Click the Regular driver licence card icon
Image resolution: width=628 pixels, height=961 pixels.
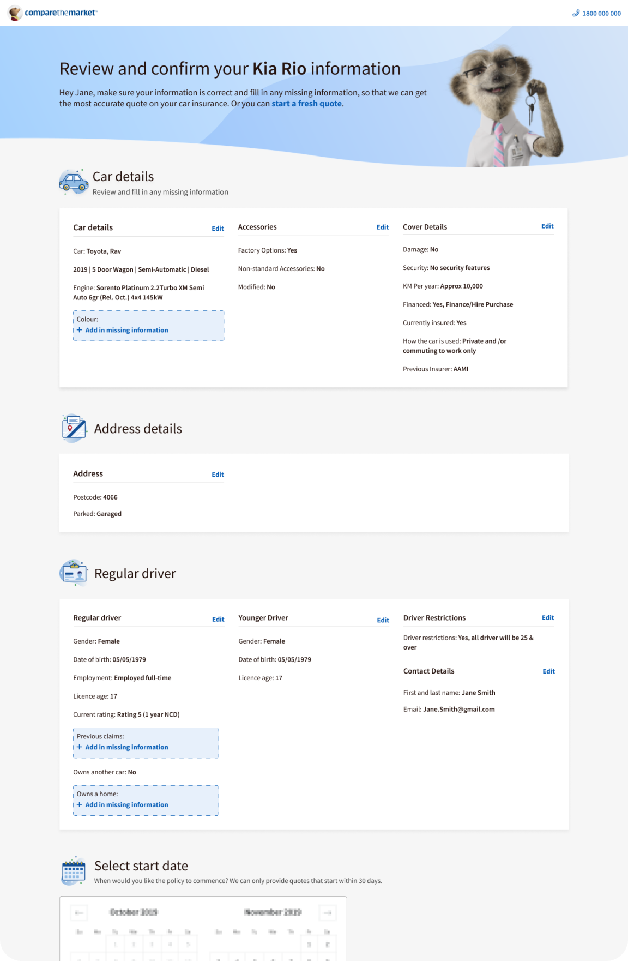[x=74, y=573]
